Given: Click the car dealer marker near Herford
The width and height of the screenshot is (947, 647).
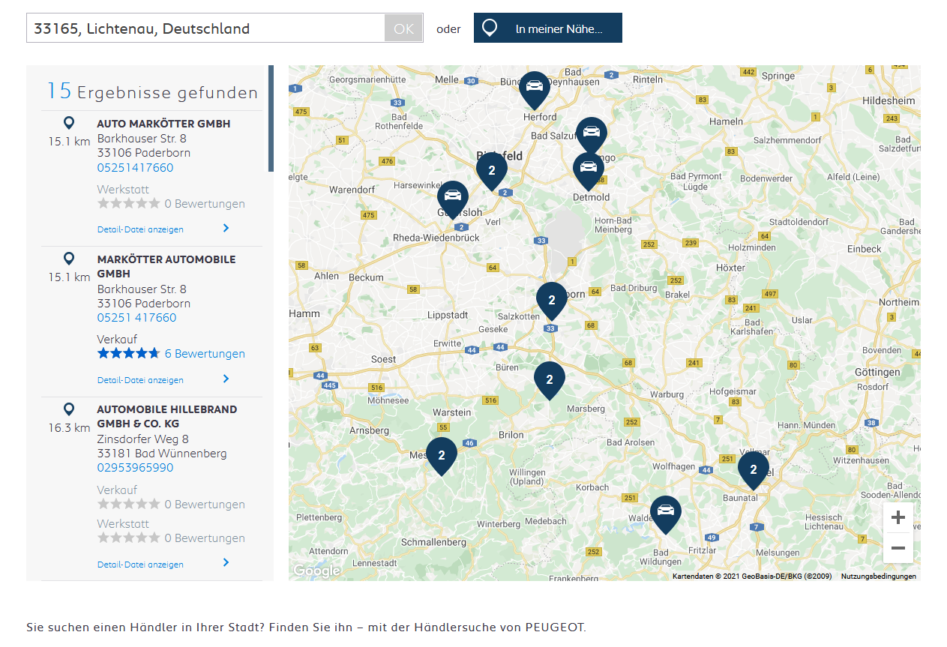Looking at the screenshot, I should [x=534, y=87].
